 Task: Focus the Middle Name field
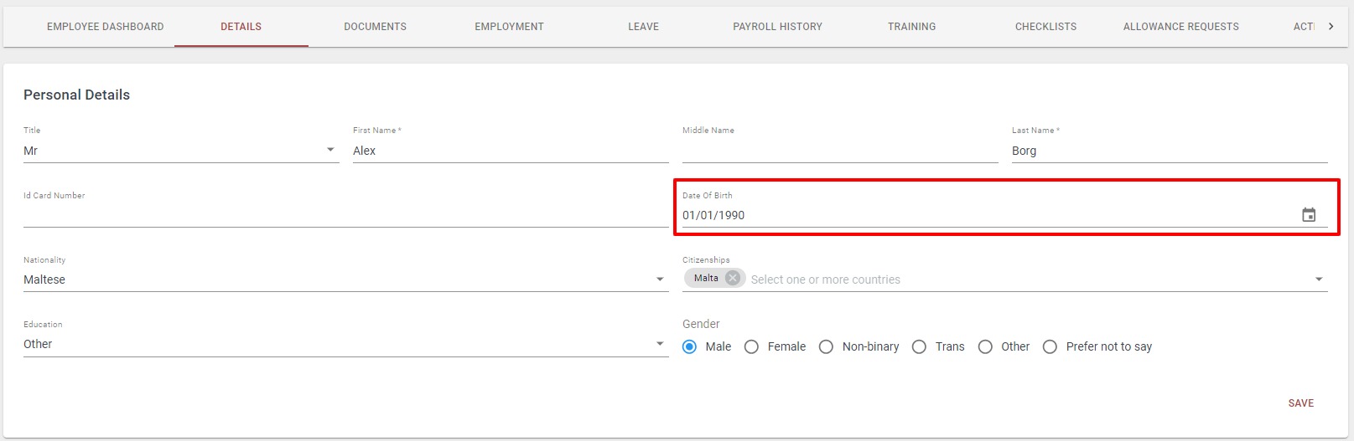tap(840, 151)
